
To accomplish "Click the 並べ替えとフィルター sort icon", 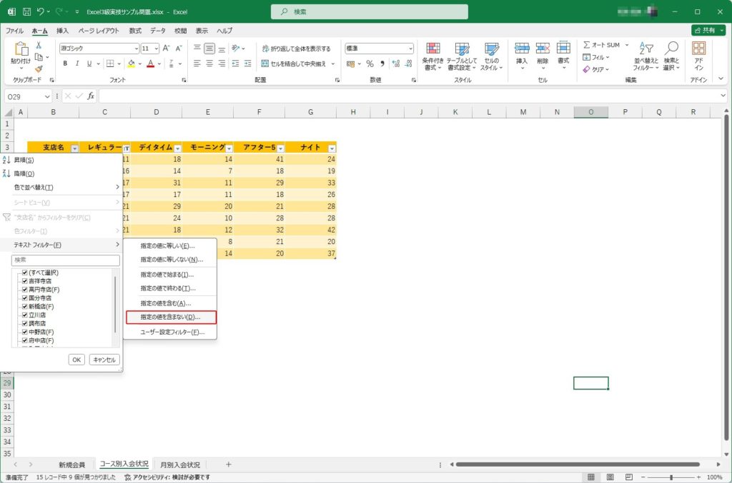I will [646, 48].
